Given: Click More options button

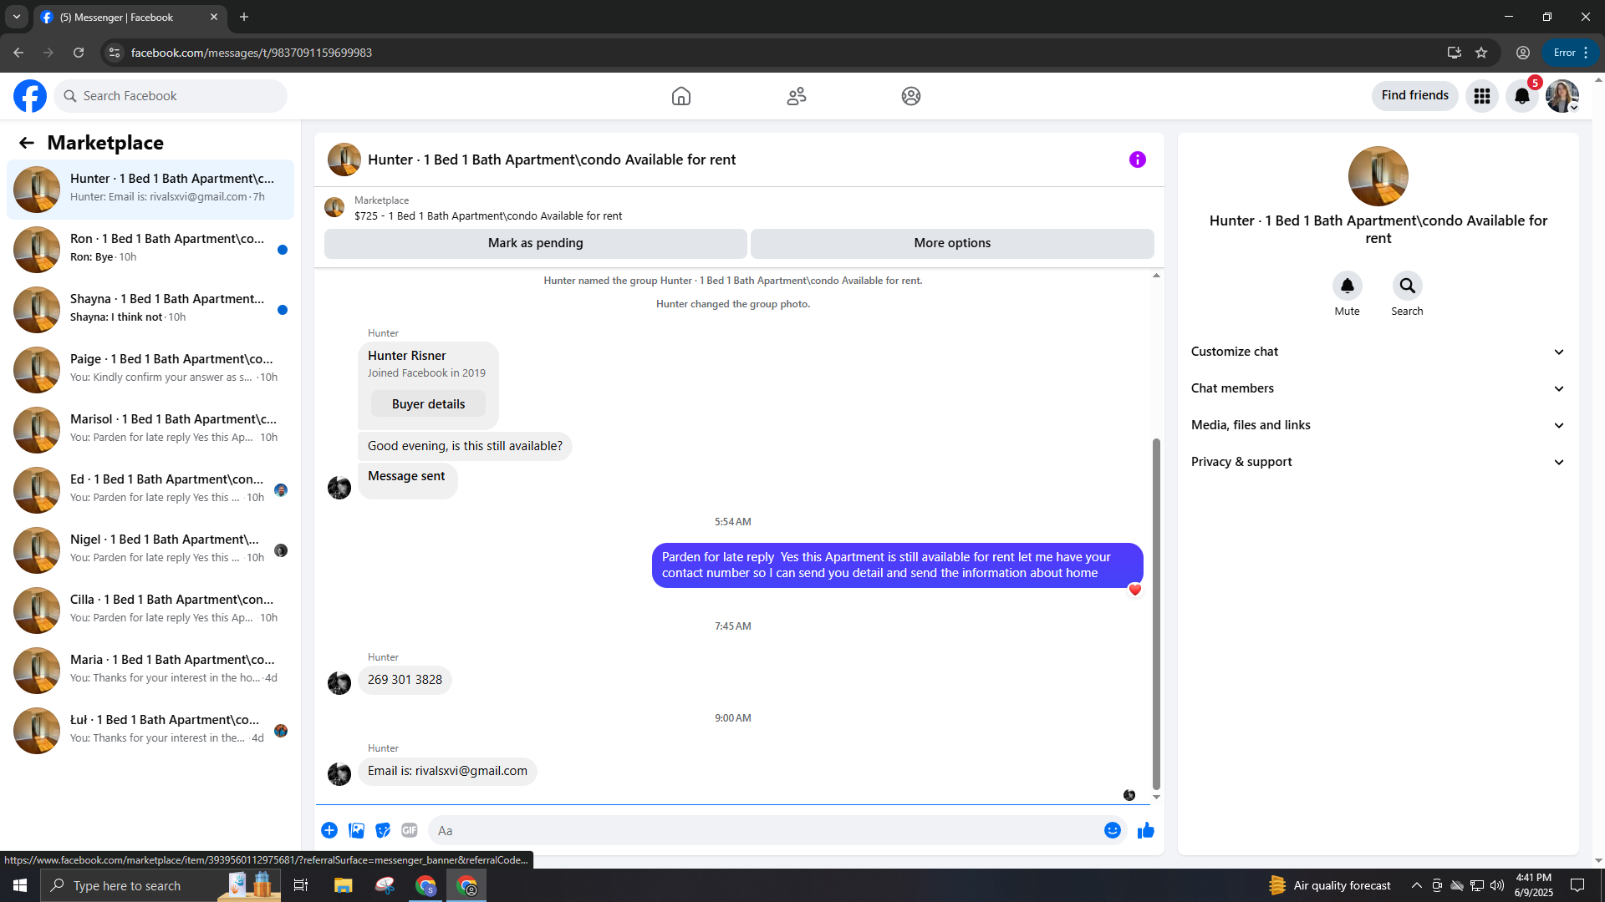Looking at the screenshot, I should point(952,243).
